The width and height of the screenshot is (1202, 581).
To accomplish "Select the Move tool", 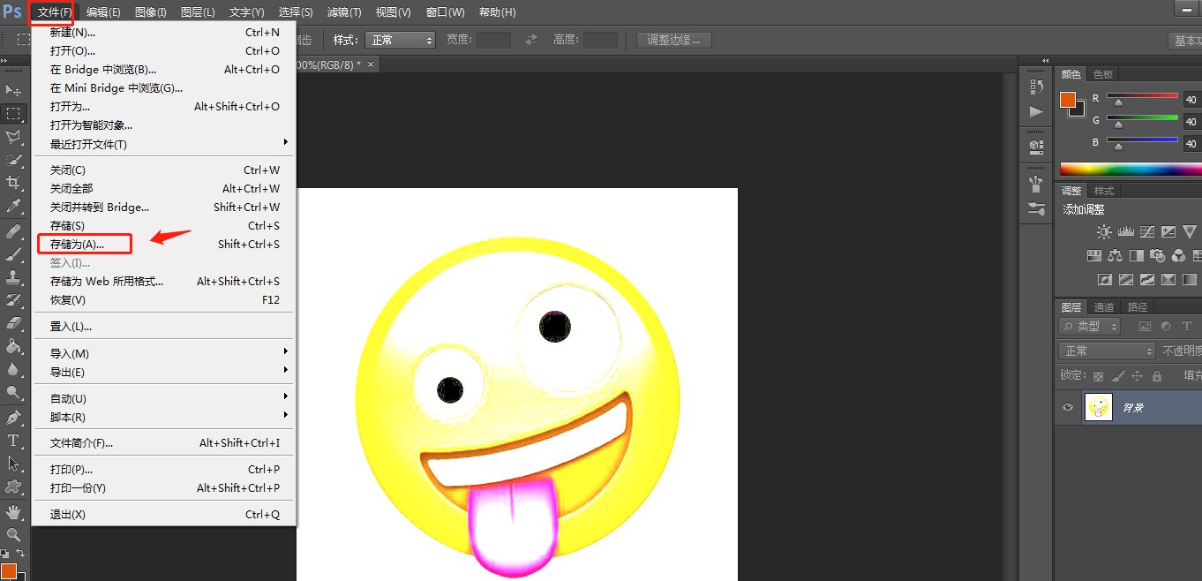I will pos(13,91).
